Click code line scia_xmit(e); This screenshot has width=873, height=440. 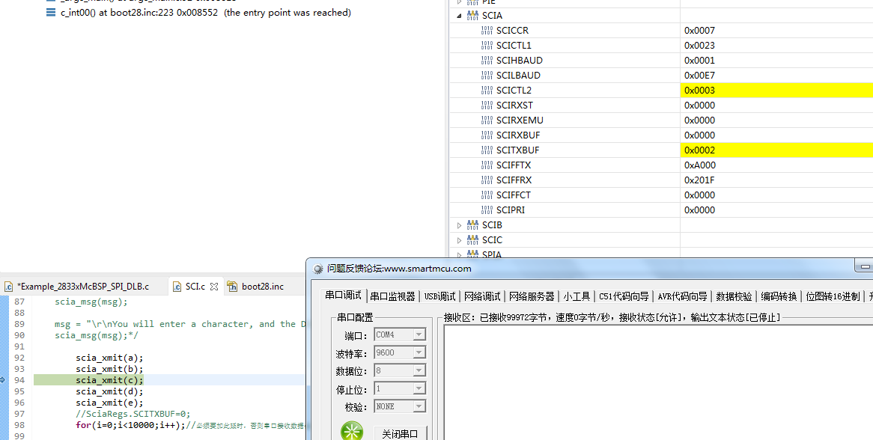click(109, 403)
